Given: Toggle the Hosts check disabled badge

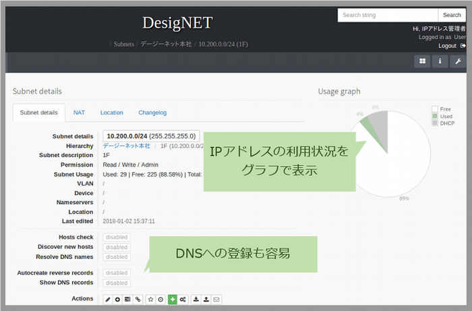Looking at the screenshot, I should click(116, 237).
